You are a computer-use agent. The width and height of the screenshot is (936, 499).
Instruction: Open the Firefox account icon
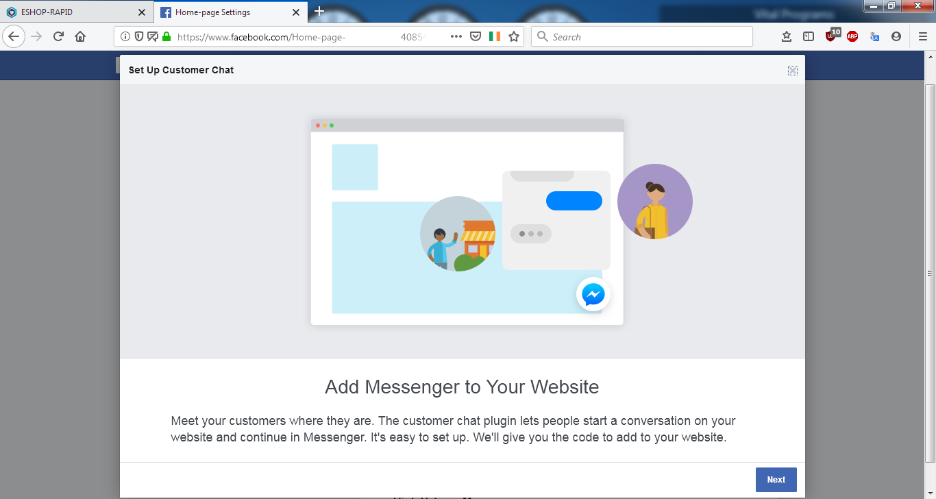pos(896,37)
